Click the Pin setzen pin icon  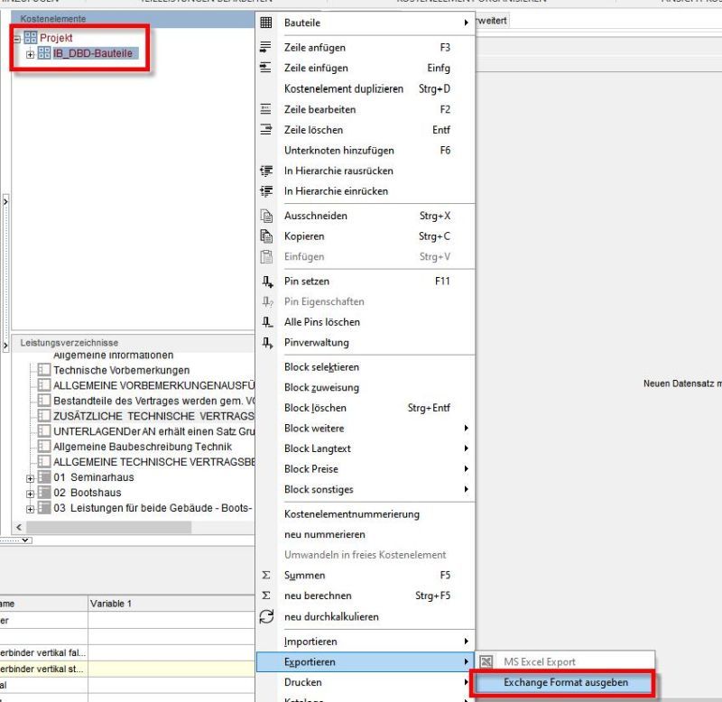click(266, 282)
